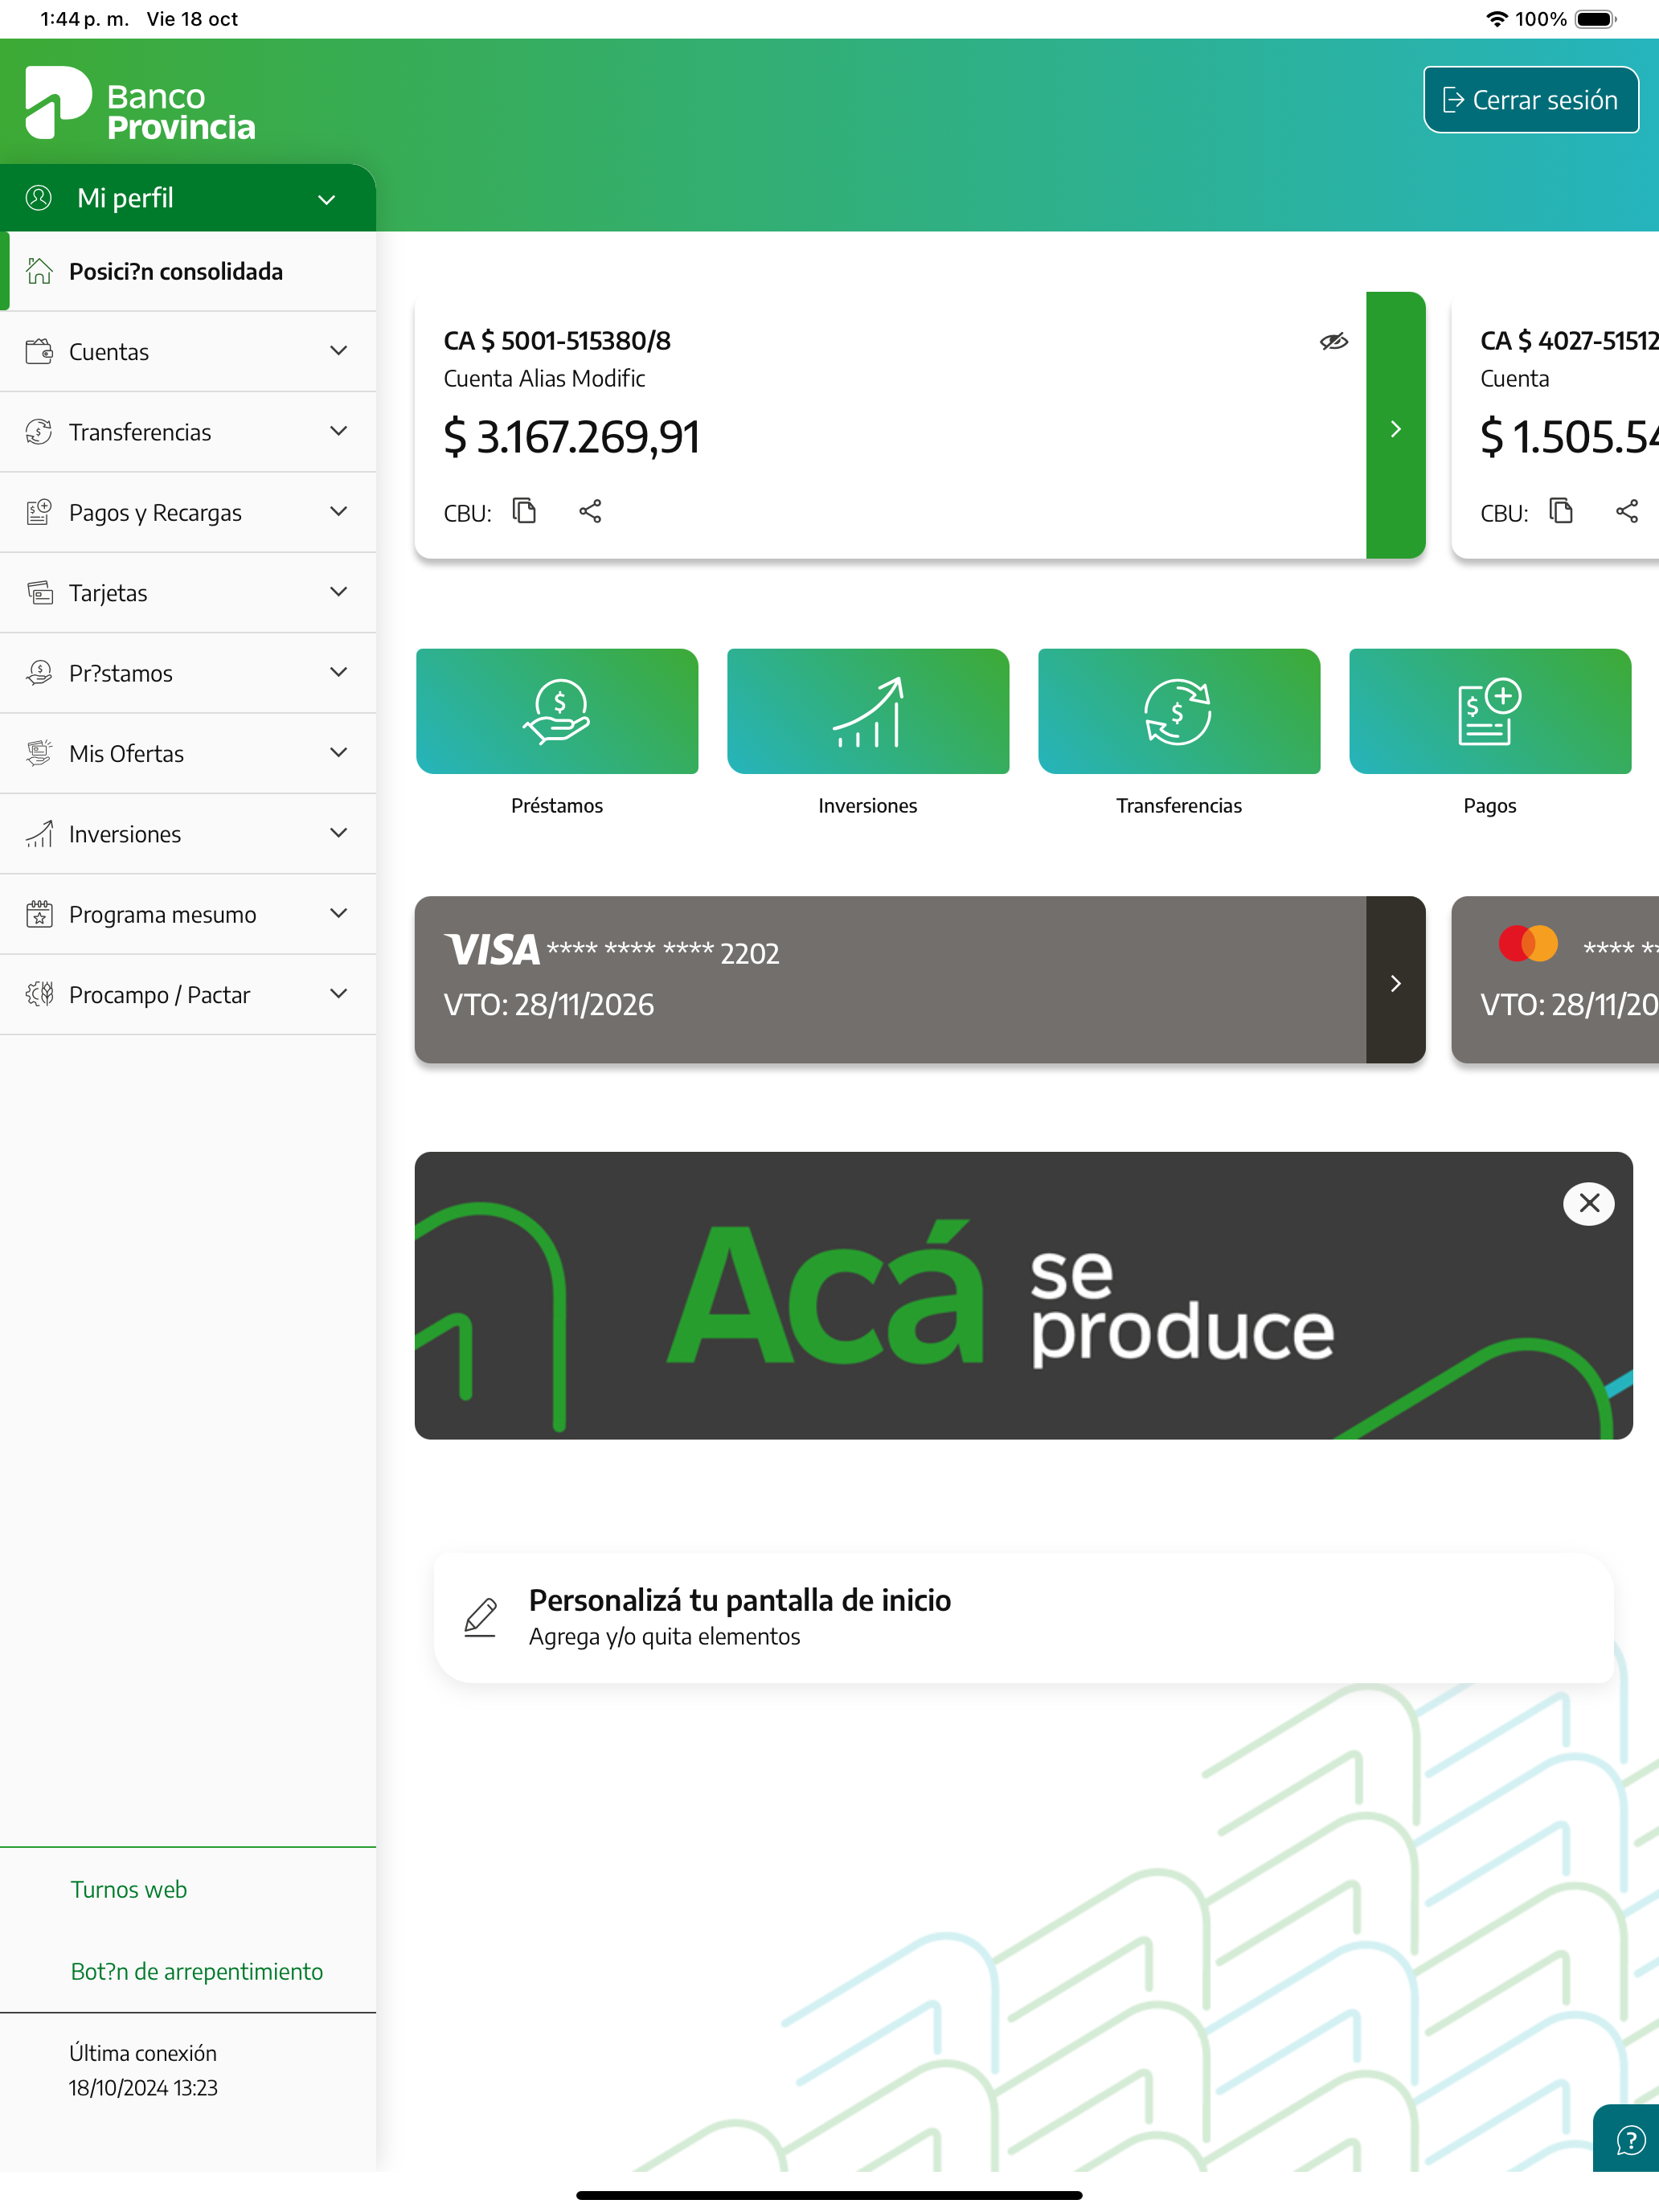Click the home icon in sidebar
The image size is (1659, 2212).
[x=39, y=271]
